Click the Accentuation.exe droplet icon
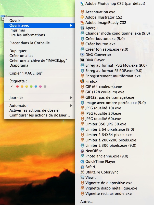 point(82,12)
